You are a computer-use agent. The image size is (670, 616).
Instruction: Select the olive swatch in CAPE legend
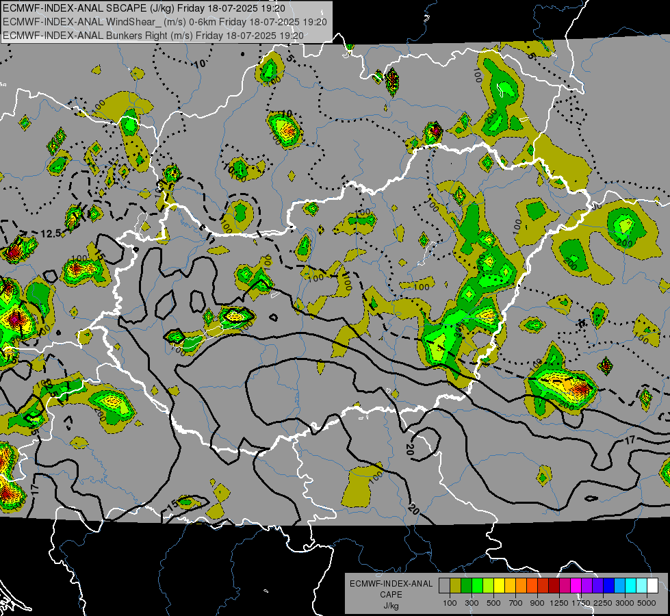[x=455, y=586]
